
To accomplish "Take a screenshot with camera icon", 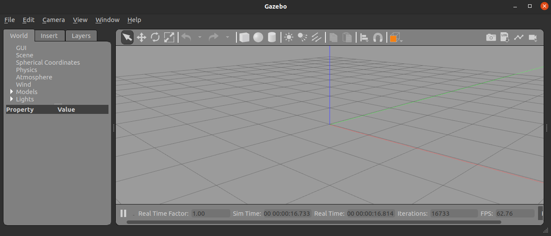I will [491, 38].
